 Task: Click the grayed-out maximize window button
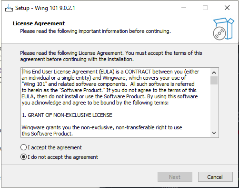click(205, 8)
